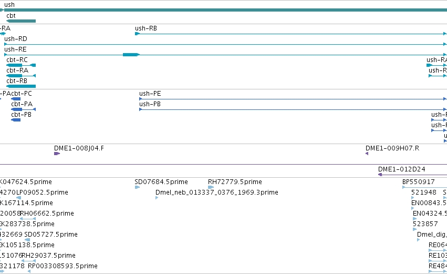The width and height of the screenshot is (447, 274).
Task: Click the ush-PB protein label
Action: coord(150,104)
